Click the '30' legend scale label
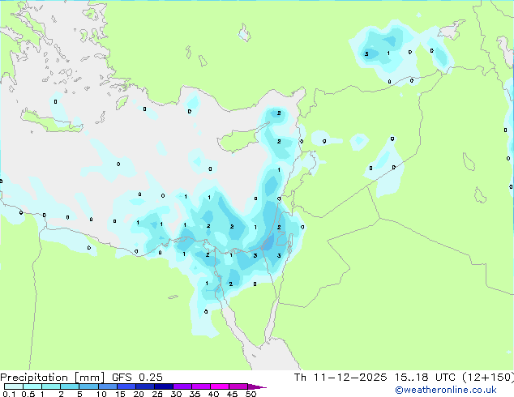 (176, 394)
